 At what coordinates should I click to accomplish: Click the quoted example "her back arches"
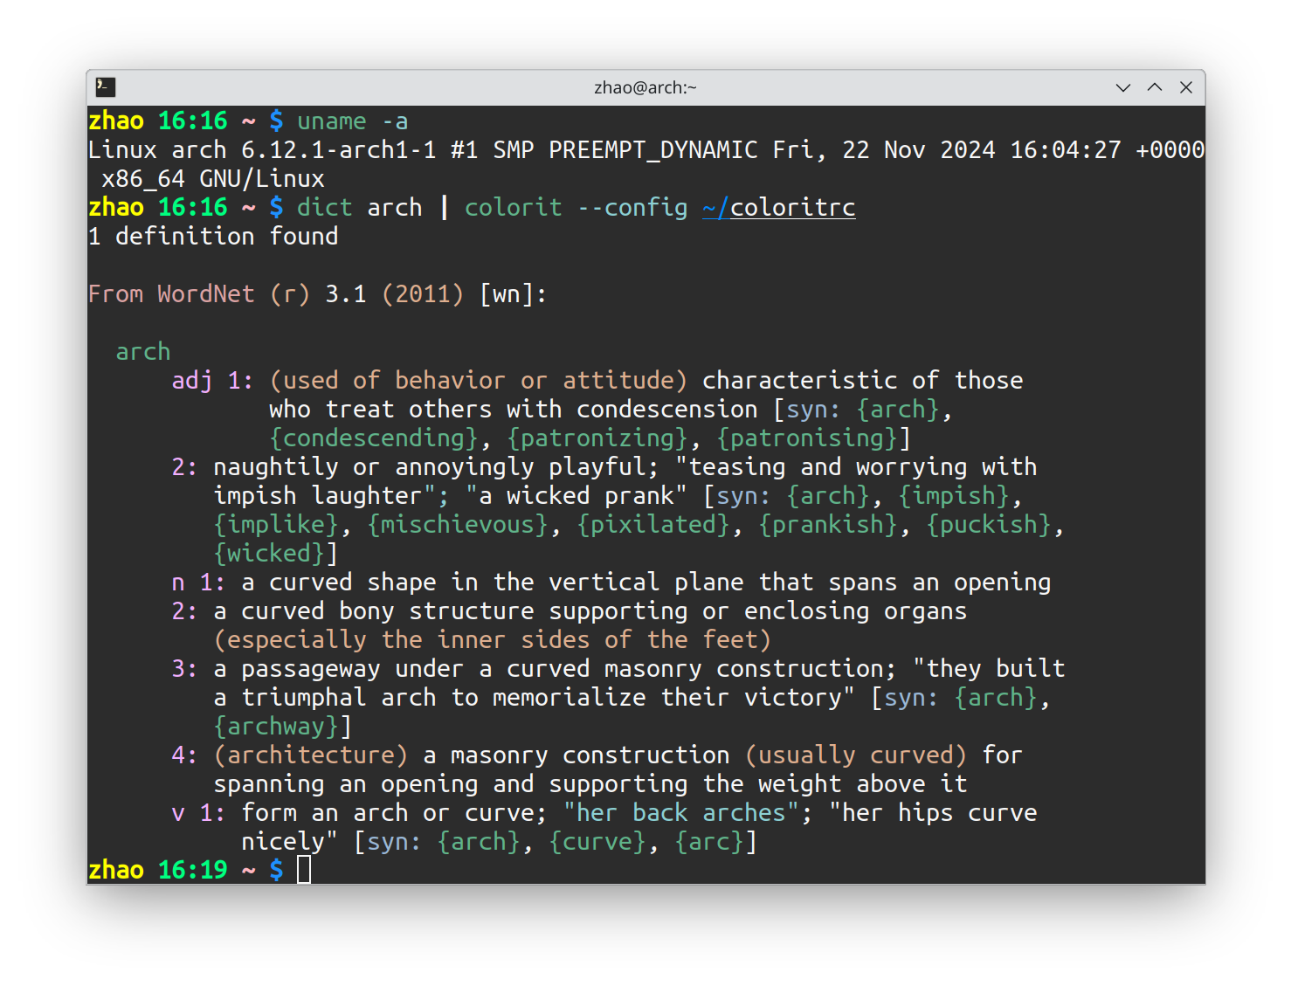(681, 812)
